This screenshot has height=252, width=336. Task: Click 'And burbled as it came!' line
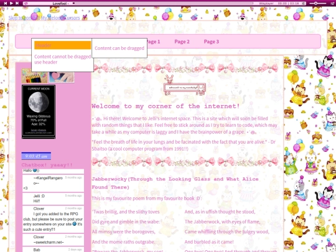coord(209,242)
